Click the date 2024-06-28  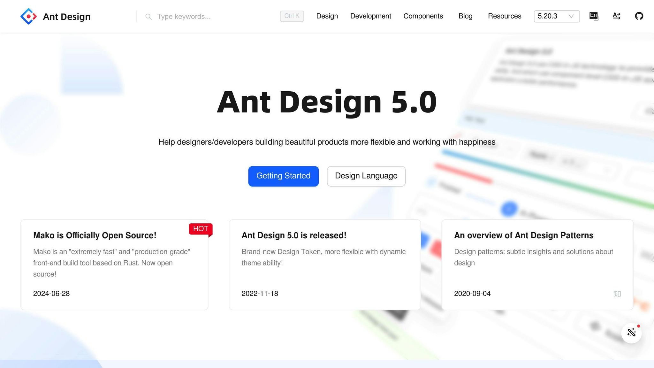(x=51, y=294)
